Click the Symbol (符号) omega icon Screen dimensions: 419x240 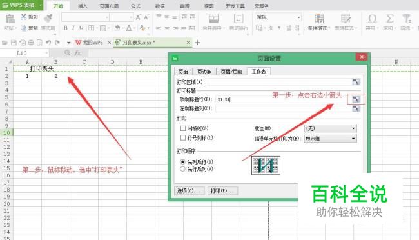(372, 19)
